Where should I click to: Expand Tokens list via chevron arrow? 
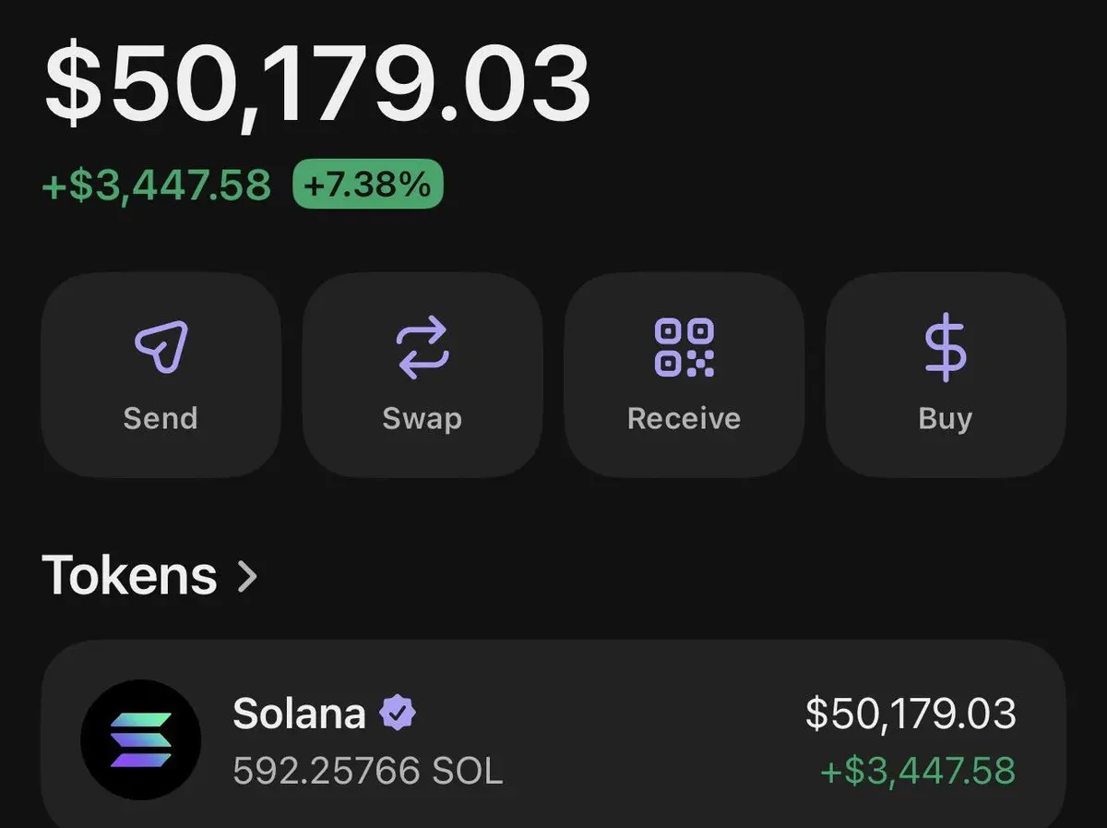click(x=247, y=577)
